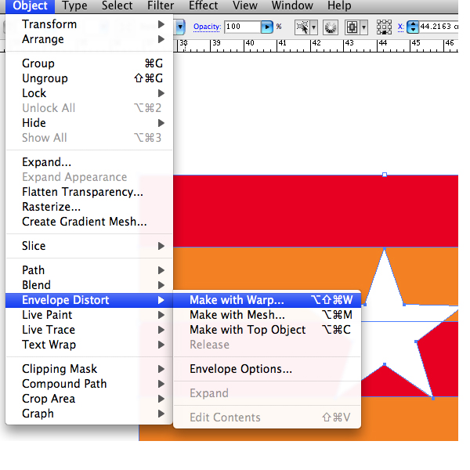Open the Window menu
470x470 pixels.
[x=292, y=5]
